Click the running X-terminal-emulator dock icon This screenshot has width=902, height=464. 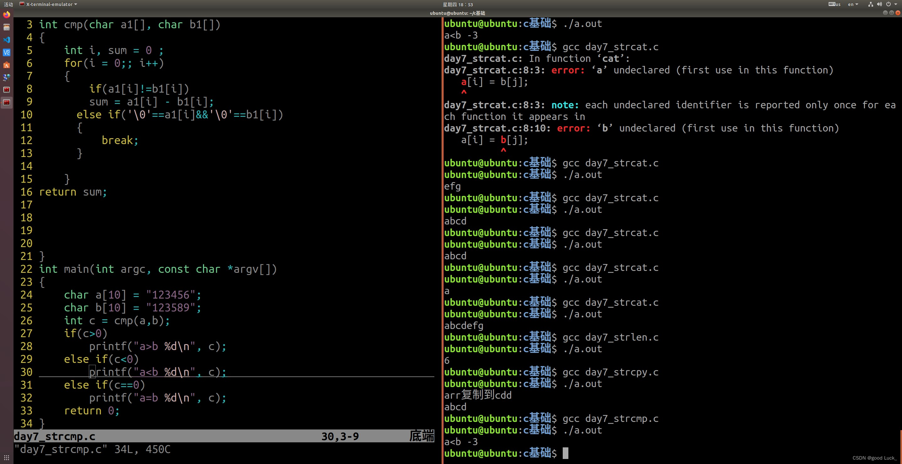coord(6,102)
